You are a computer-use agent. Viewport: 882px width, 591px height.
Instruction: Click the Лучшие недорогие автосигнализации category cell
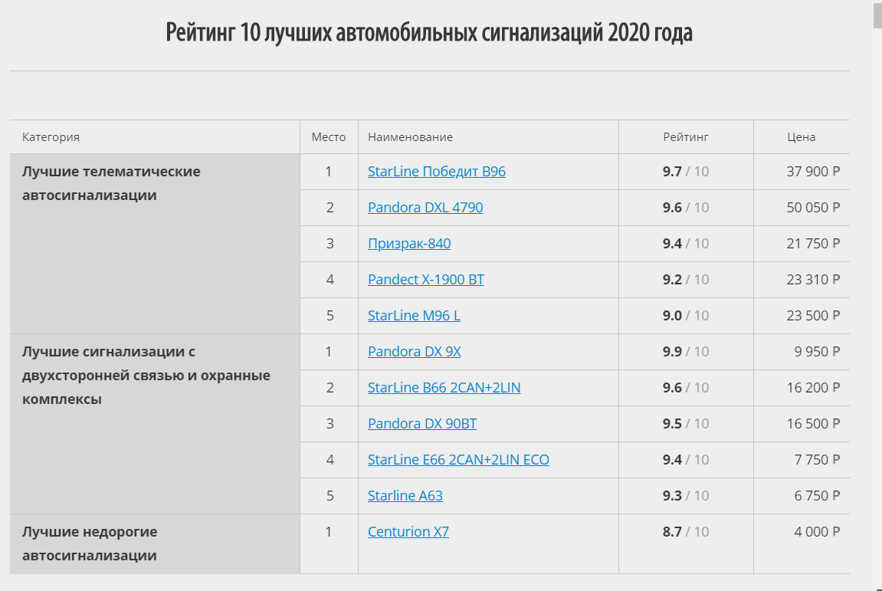pyautogui.click(x=155, y=543)
